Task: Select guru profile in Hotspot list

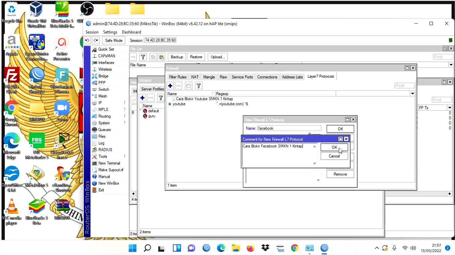Action: (151, 116)
